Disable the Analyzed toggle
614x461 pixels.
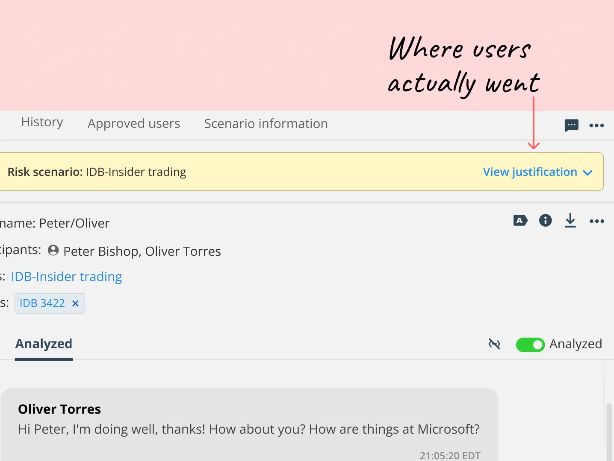pyautogui.click(x=531, y=344)
